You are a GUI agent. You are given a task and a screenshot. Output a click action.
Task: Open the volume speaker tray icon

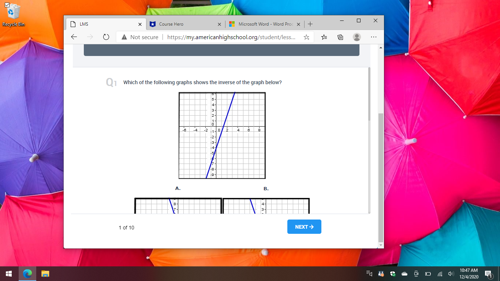[x=451, y=274]
